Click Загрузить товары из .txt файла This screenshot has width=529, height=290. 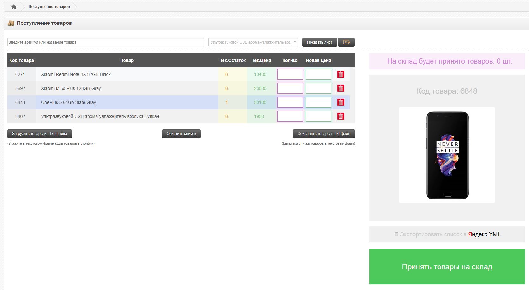pos(40,134)
